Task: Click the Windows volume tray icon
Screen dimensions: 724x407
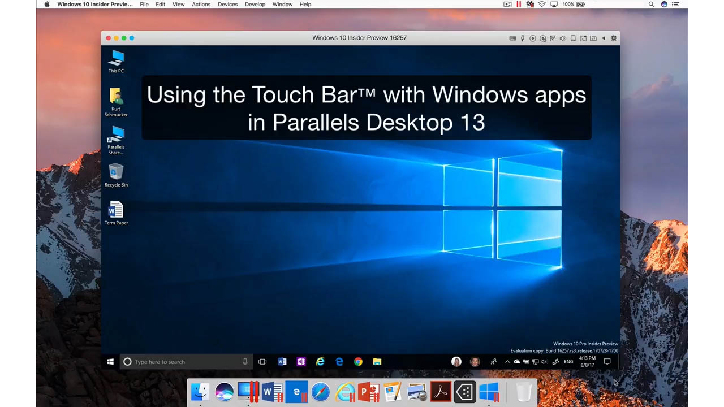Action: [544, 362]
